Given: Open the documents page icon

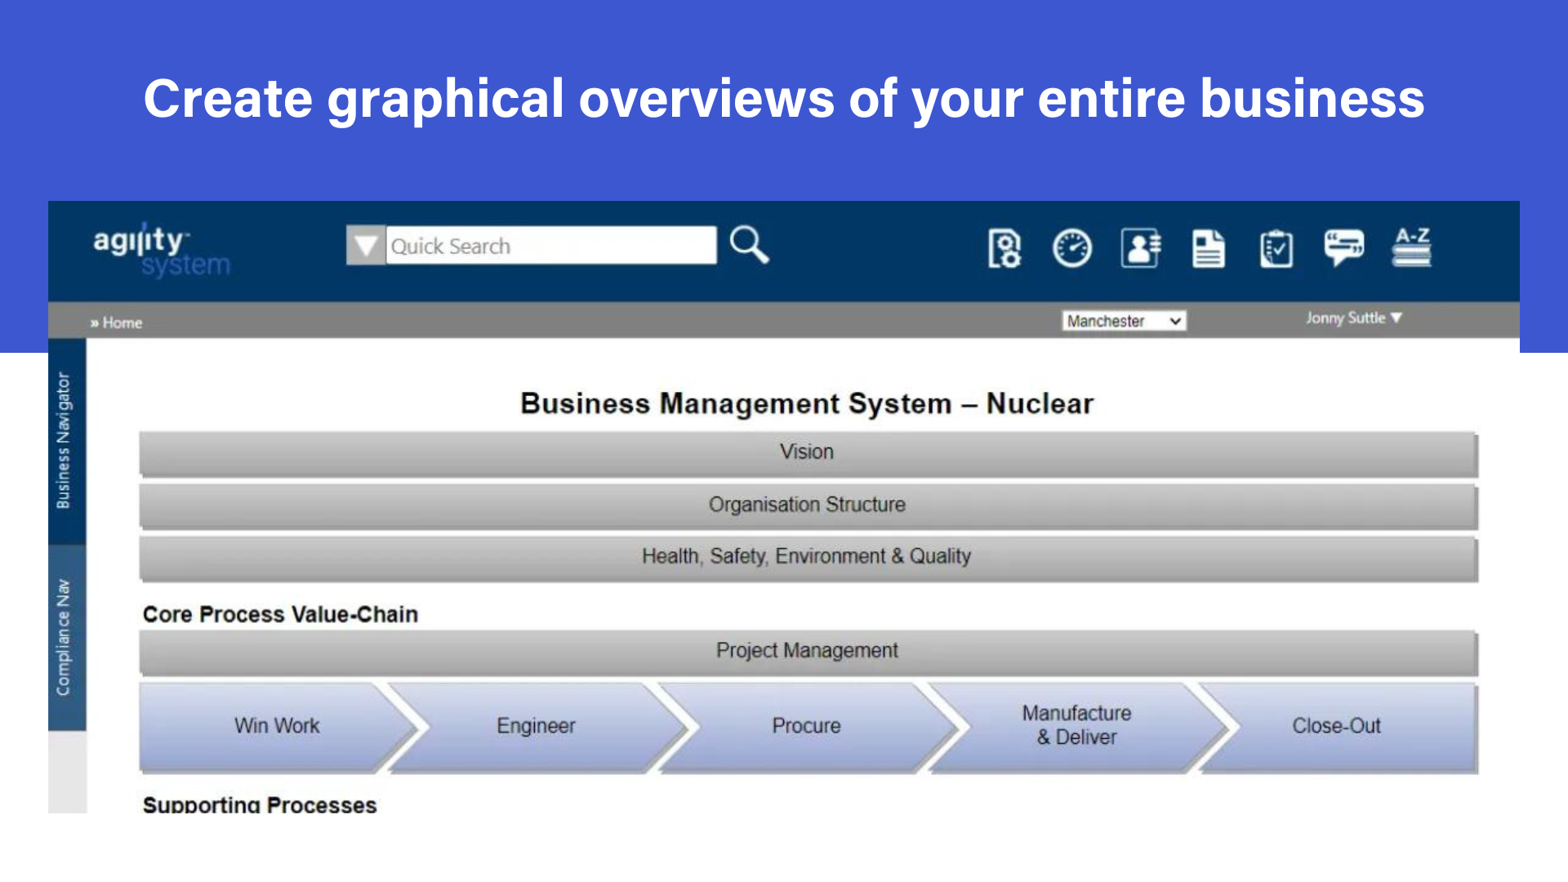Looking at the screenshot, I should point(1208,248).
